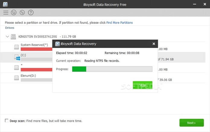Close the iBoysoft Data Recovery progress dialog
This screenshot has height=132, width=210.
coord(154,44)
